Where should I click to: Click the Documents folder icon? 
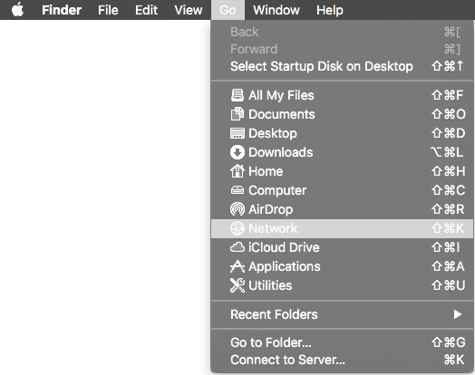point(237,114)
